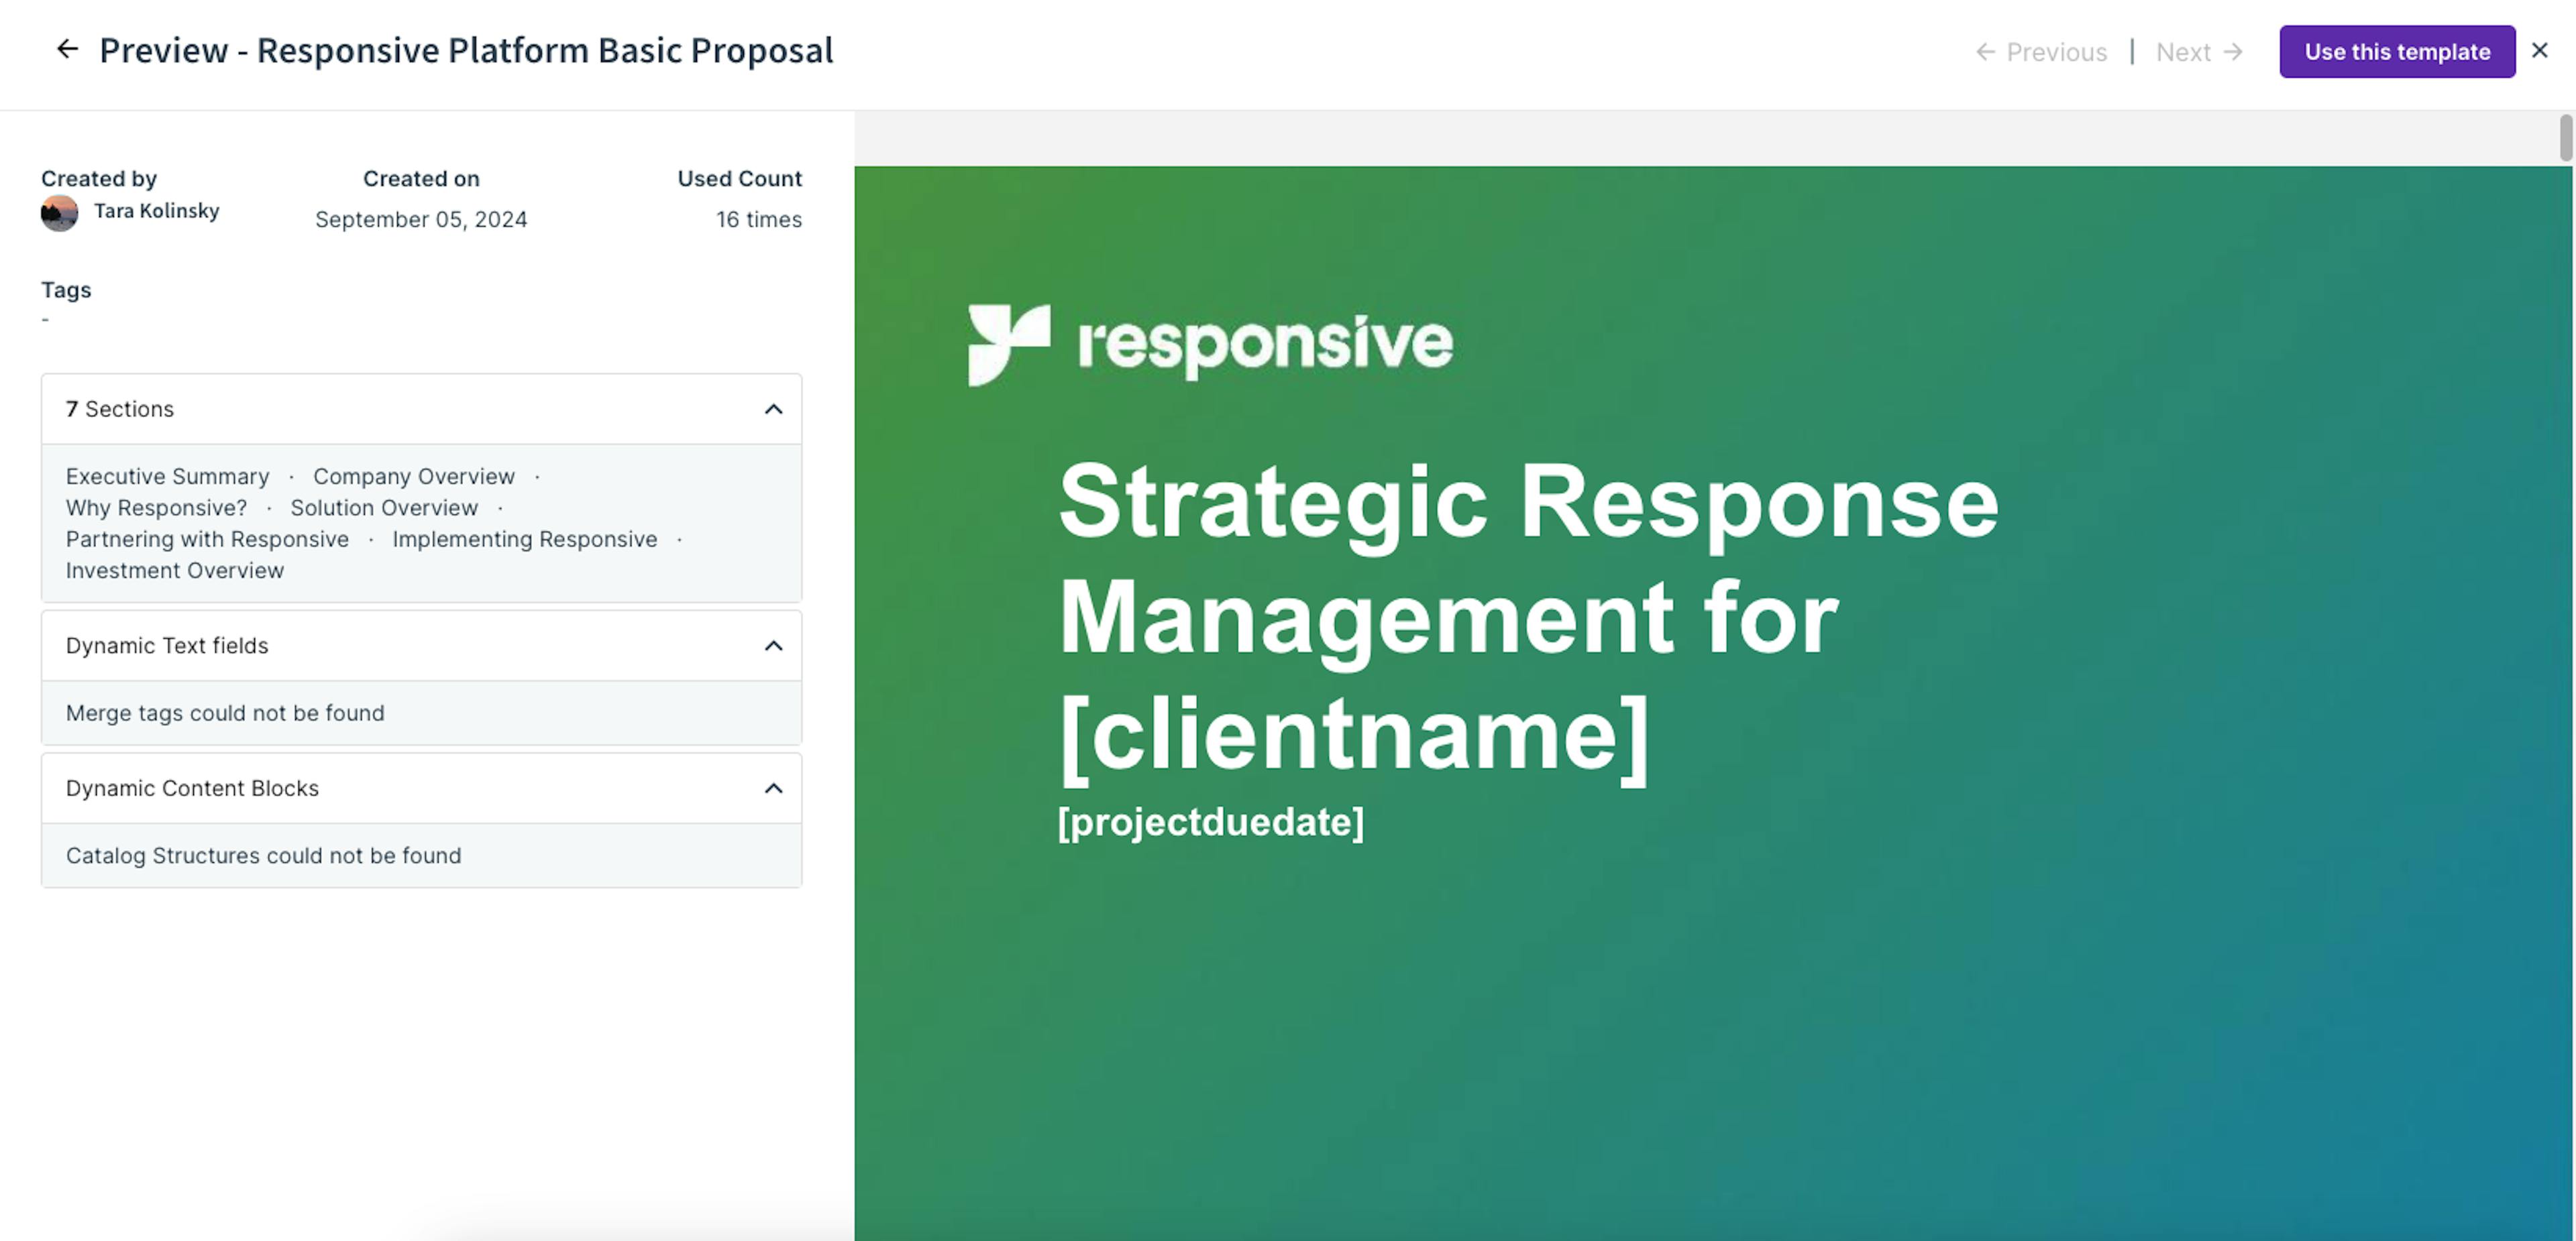Open the Why Responsive? section
This screenshot has height=1241, width=2576.
pyautogui.click(x=156, y=508)
